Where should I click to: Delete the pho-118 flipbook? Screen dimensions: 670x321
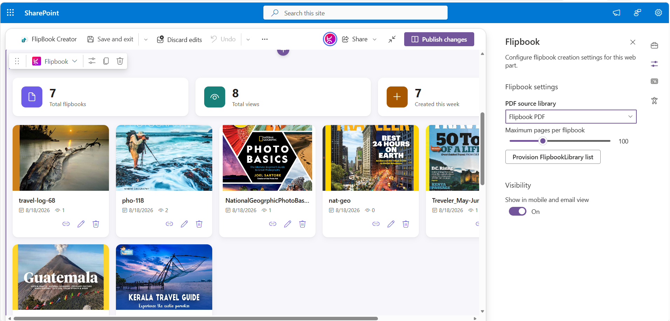point(199,224)
